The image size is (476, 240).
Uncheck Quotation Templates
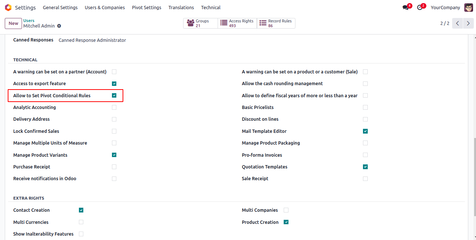pyautogui.click(x=365, y=167)
